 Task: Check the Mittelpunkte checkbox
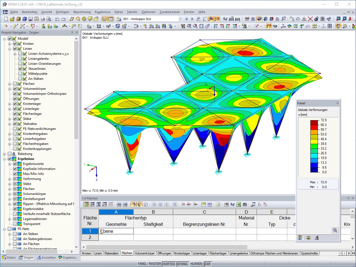click(20, 74)
